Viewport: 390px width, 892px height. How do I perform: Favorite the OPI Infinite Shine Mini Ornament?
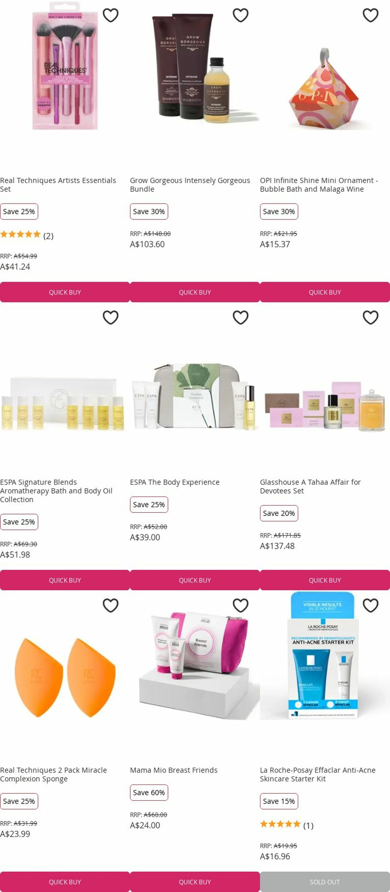(370, 15)
